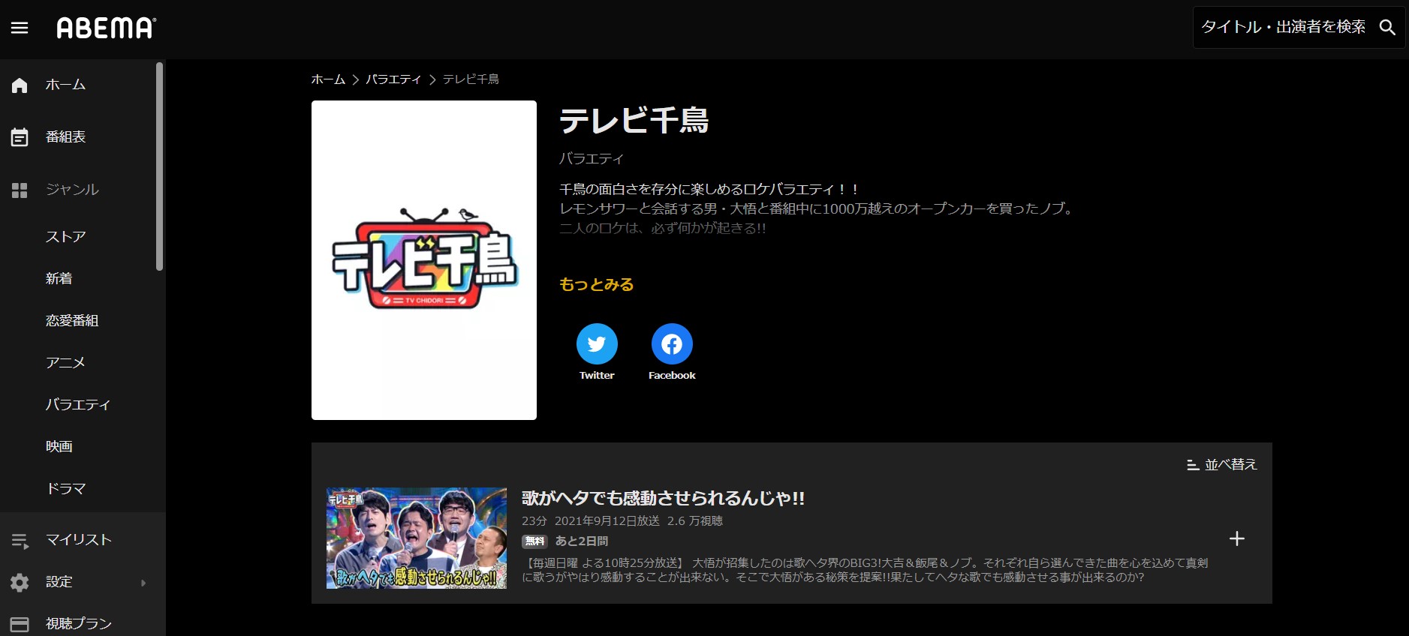Open 恋愛番組 genre in sidebar
The height and width of the screenshot is (636, 1409).
pyautogui.click(x=72, y=321)
